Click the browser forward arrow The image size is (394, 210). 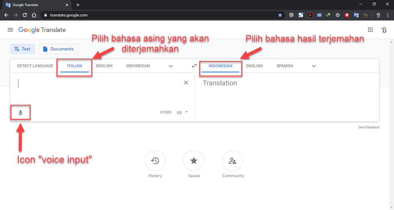[x=16, y=15]
